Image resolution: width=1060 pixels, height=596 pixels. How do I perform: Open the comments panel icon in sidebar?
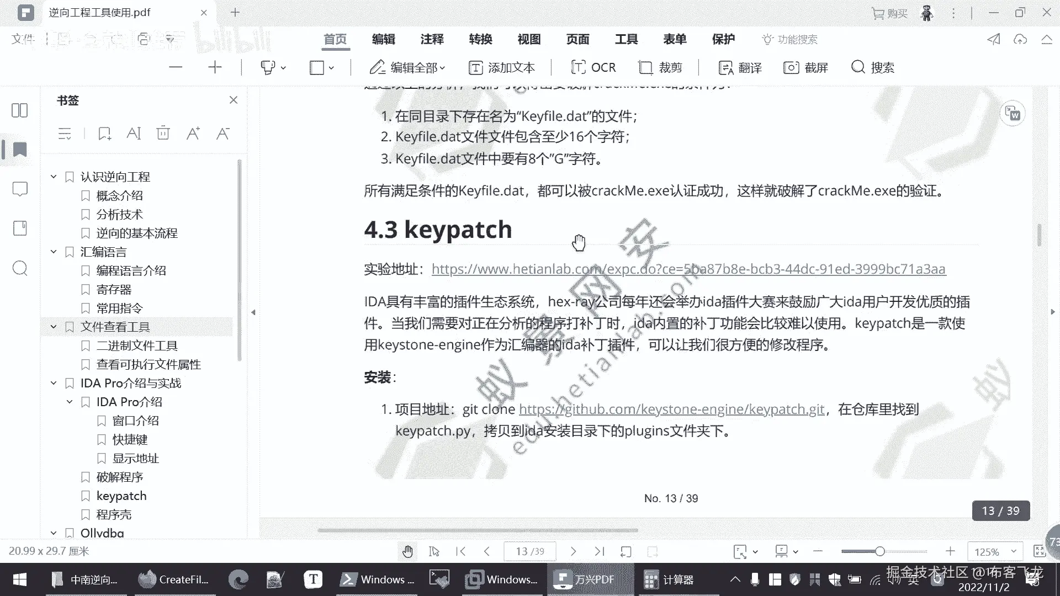click(19, 189)
